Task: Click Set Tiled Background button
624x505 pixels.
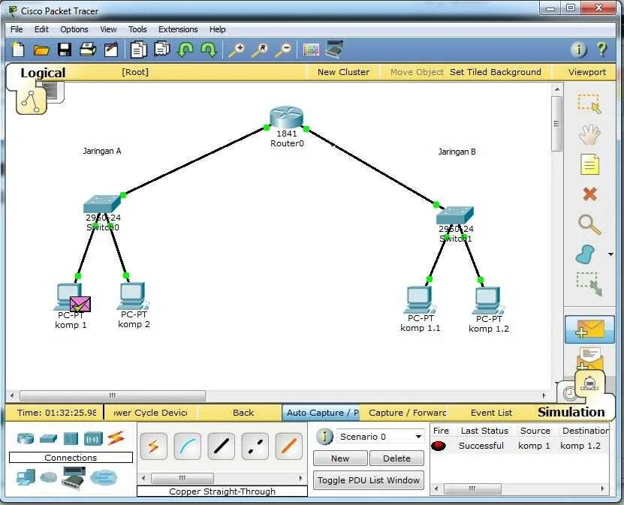Action: coord(495,72)
